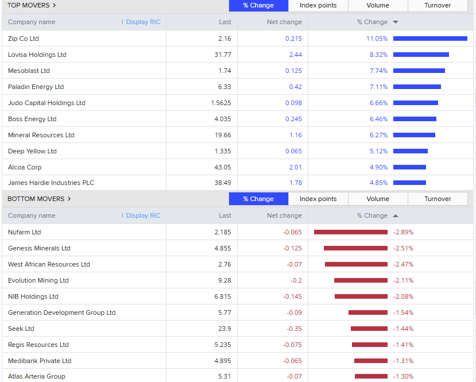Switch Top Movers to Volume tab

[378, 6]
